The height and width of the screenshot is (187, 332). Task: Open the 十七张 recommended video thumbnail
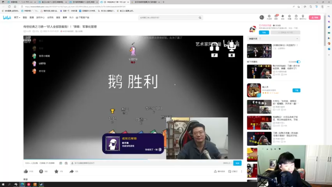(x=259, y=107)
